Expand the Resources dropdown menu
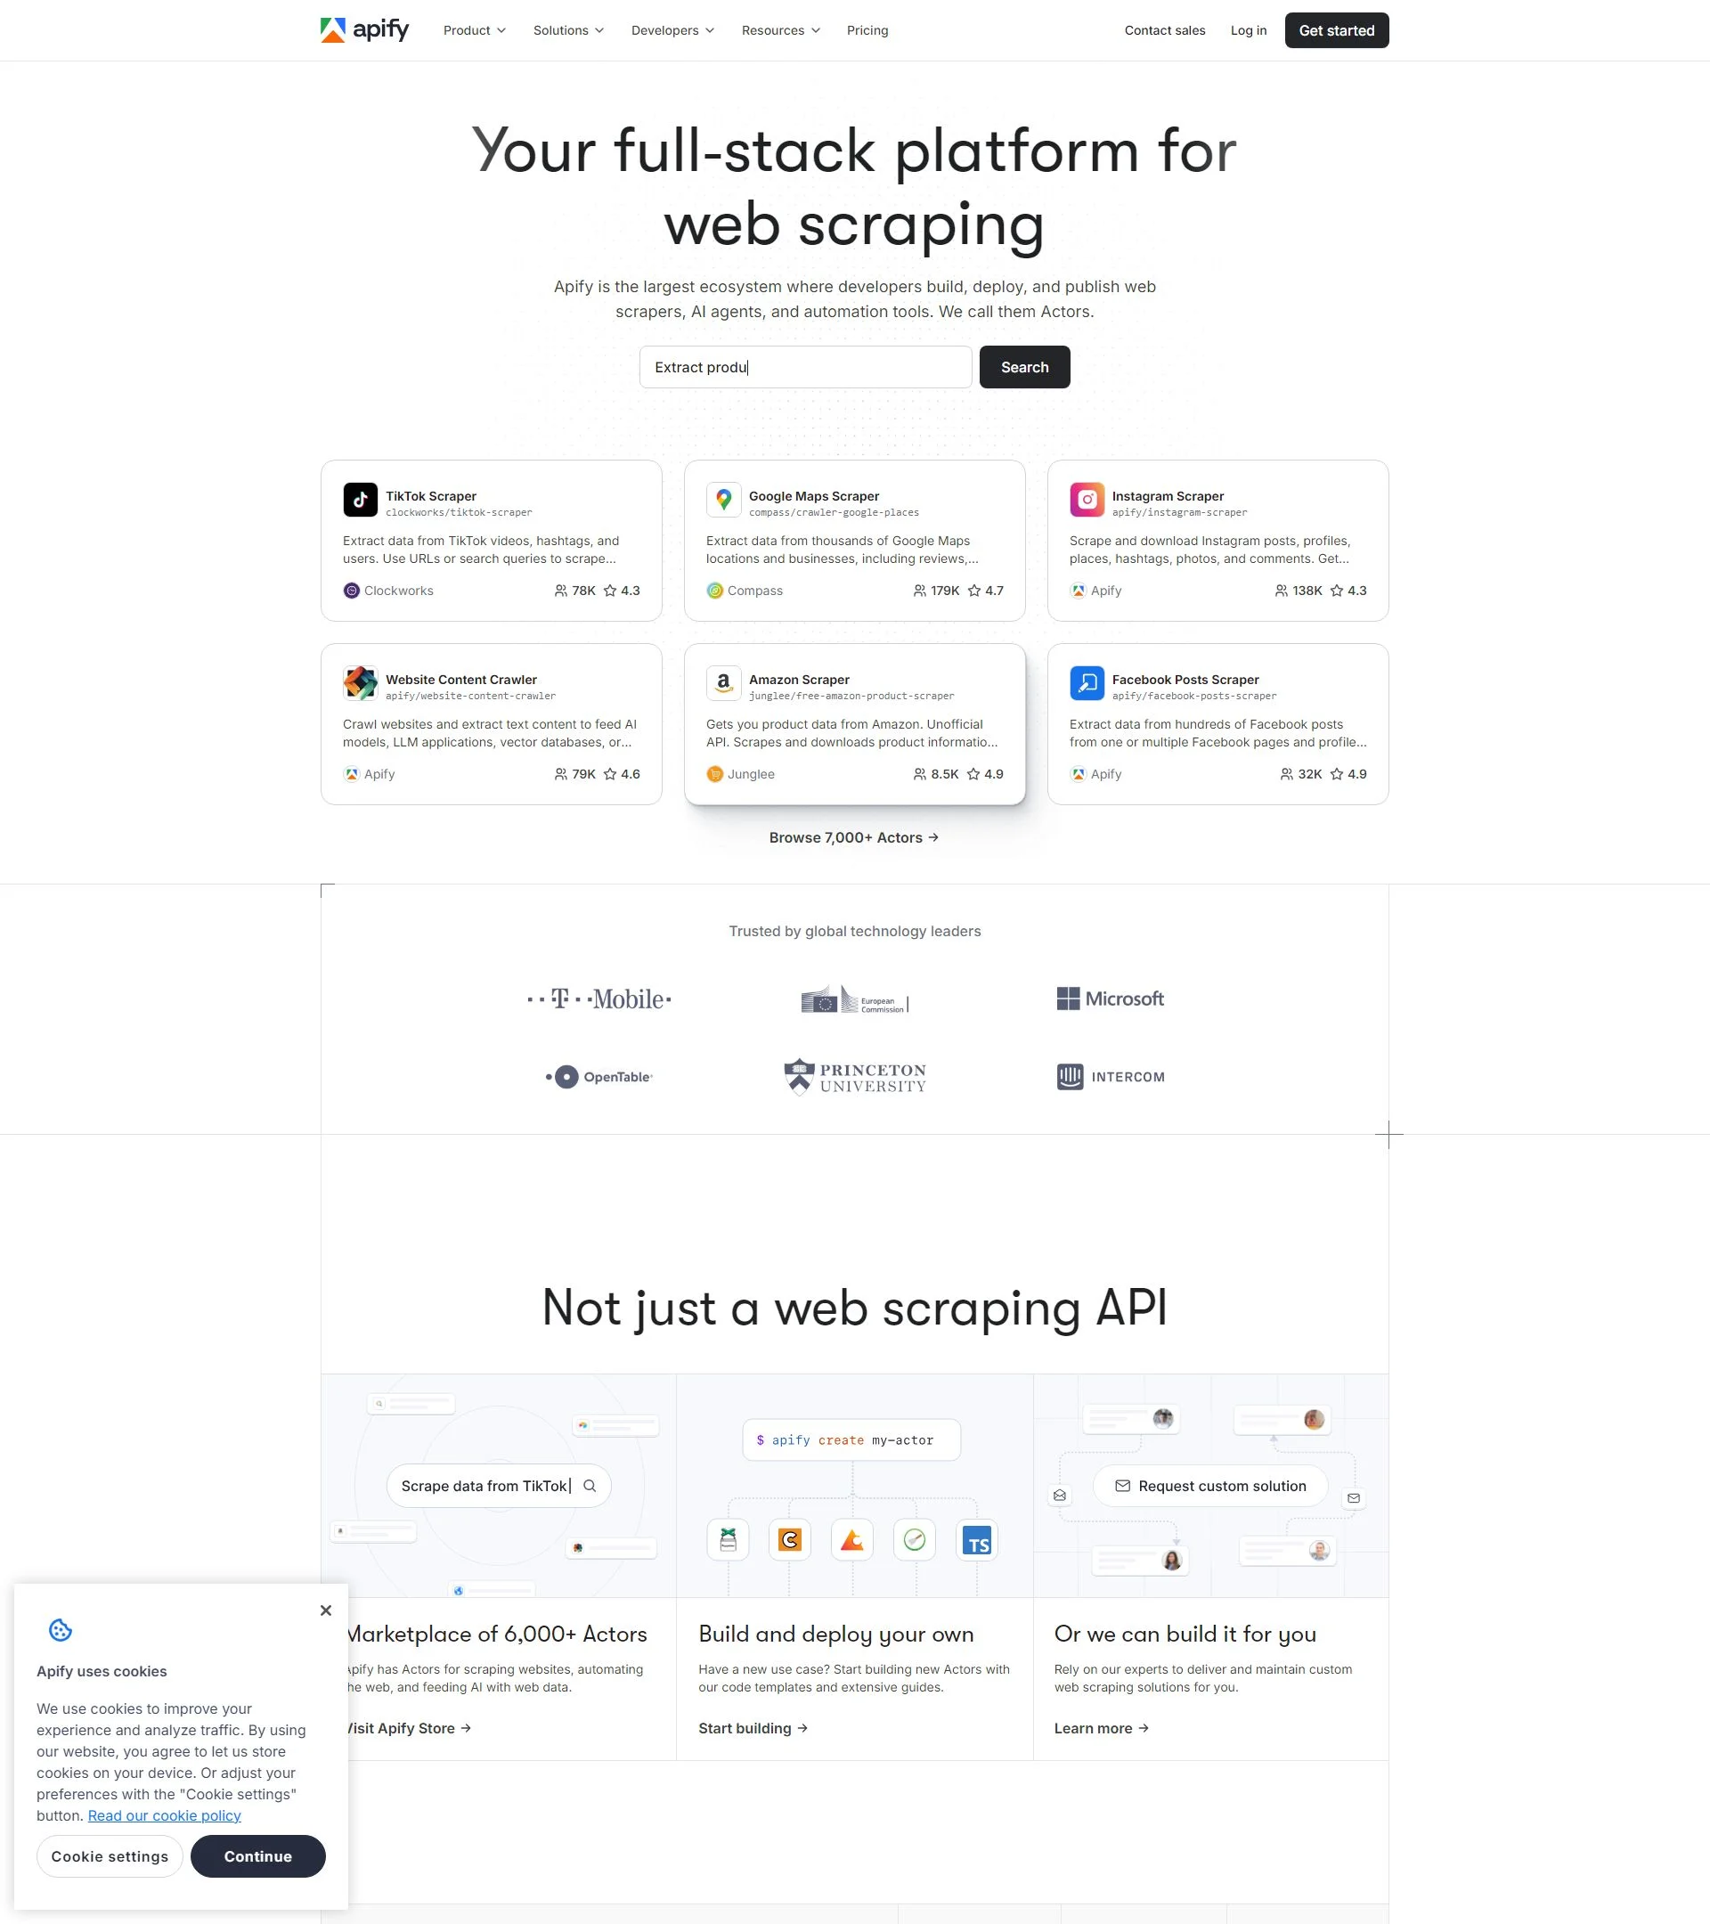The height and width of the screenshot is (1924, 1710). pos(780,30)
